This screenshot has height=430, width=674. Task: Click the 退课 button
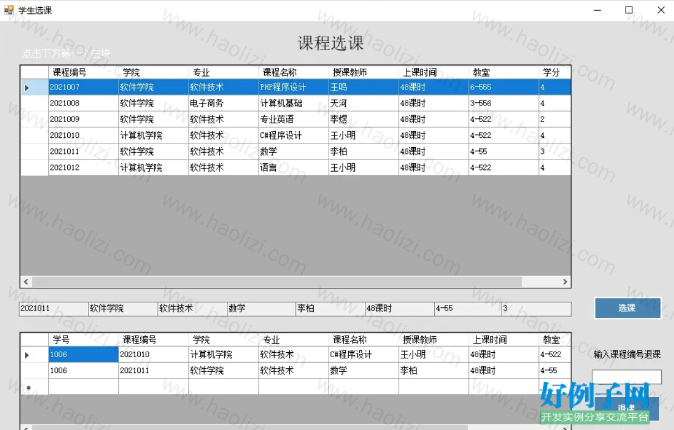click(x=627, y=408)
